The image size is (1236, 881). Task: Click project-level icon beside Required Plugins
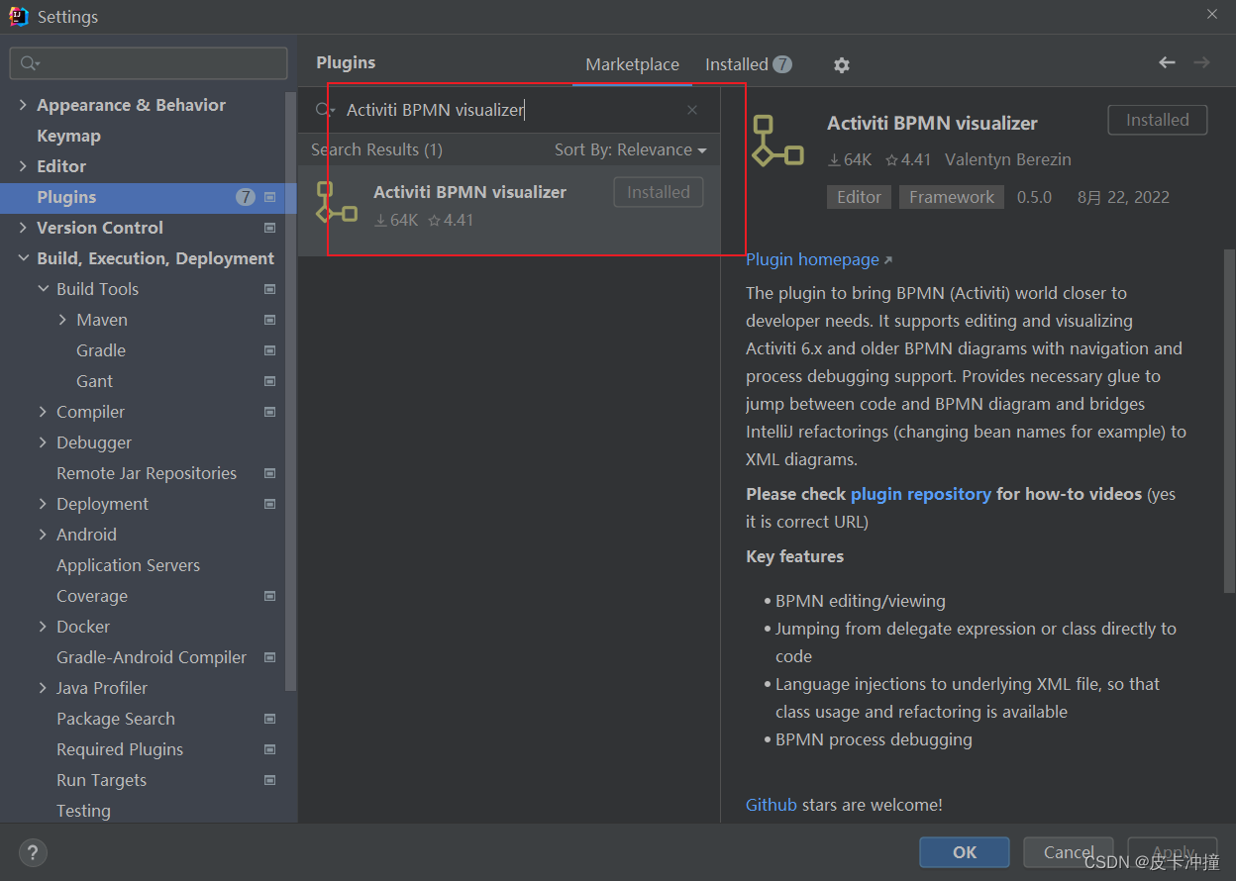pyautogui.click(x=269, y=749)
